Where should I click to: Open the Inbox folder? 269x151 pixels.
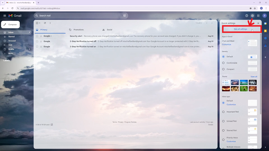click(15, 32)
